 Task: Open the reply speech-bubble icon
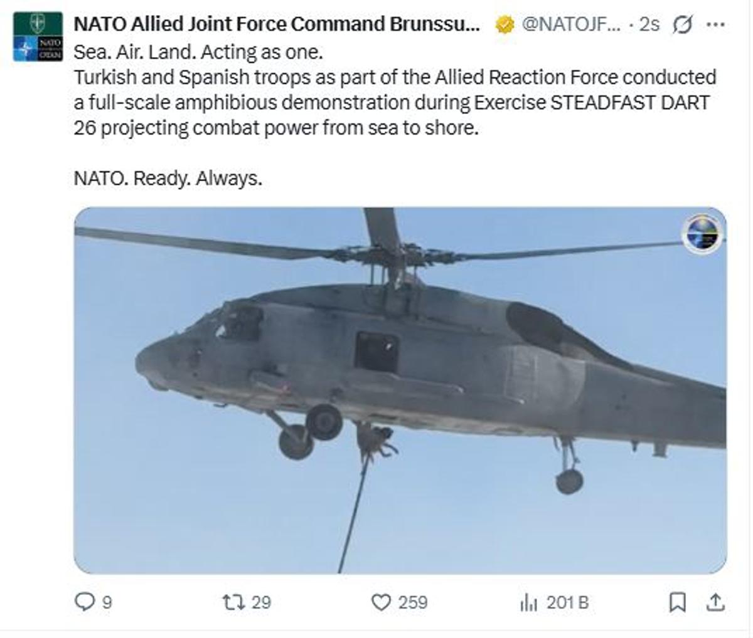click(83, 602)
